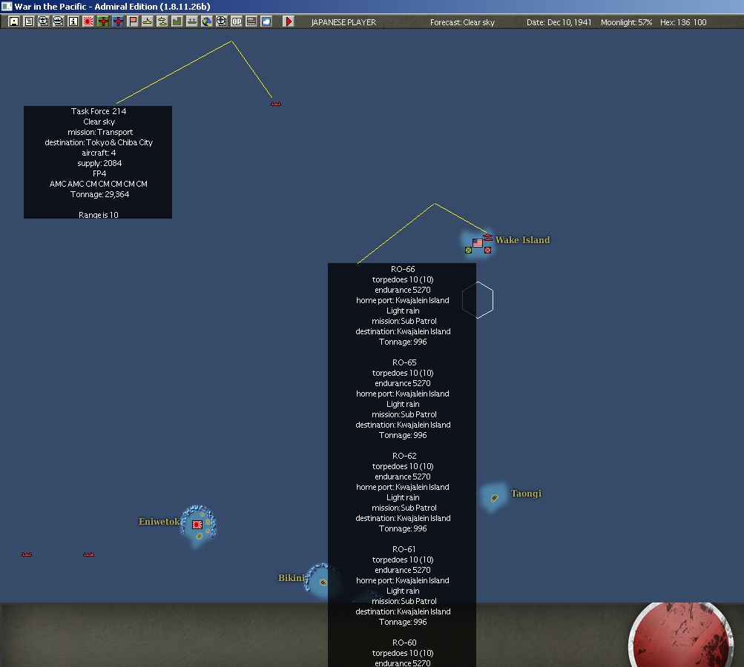
Task: Click the red end-turn play arrow
Action: (288, 21)
